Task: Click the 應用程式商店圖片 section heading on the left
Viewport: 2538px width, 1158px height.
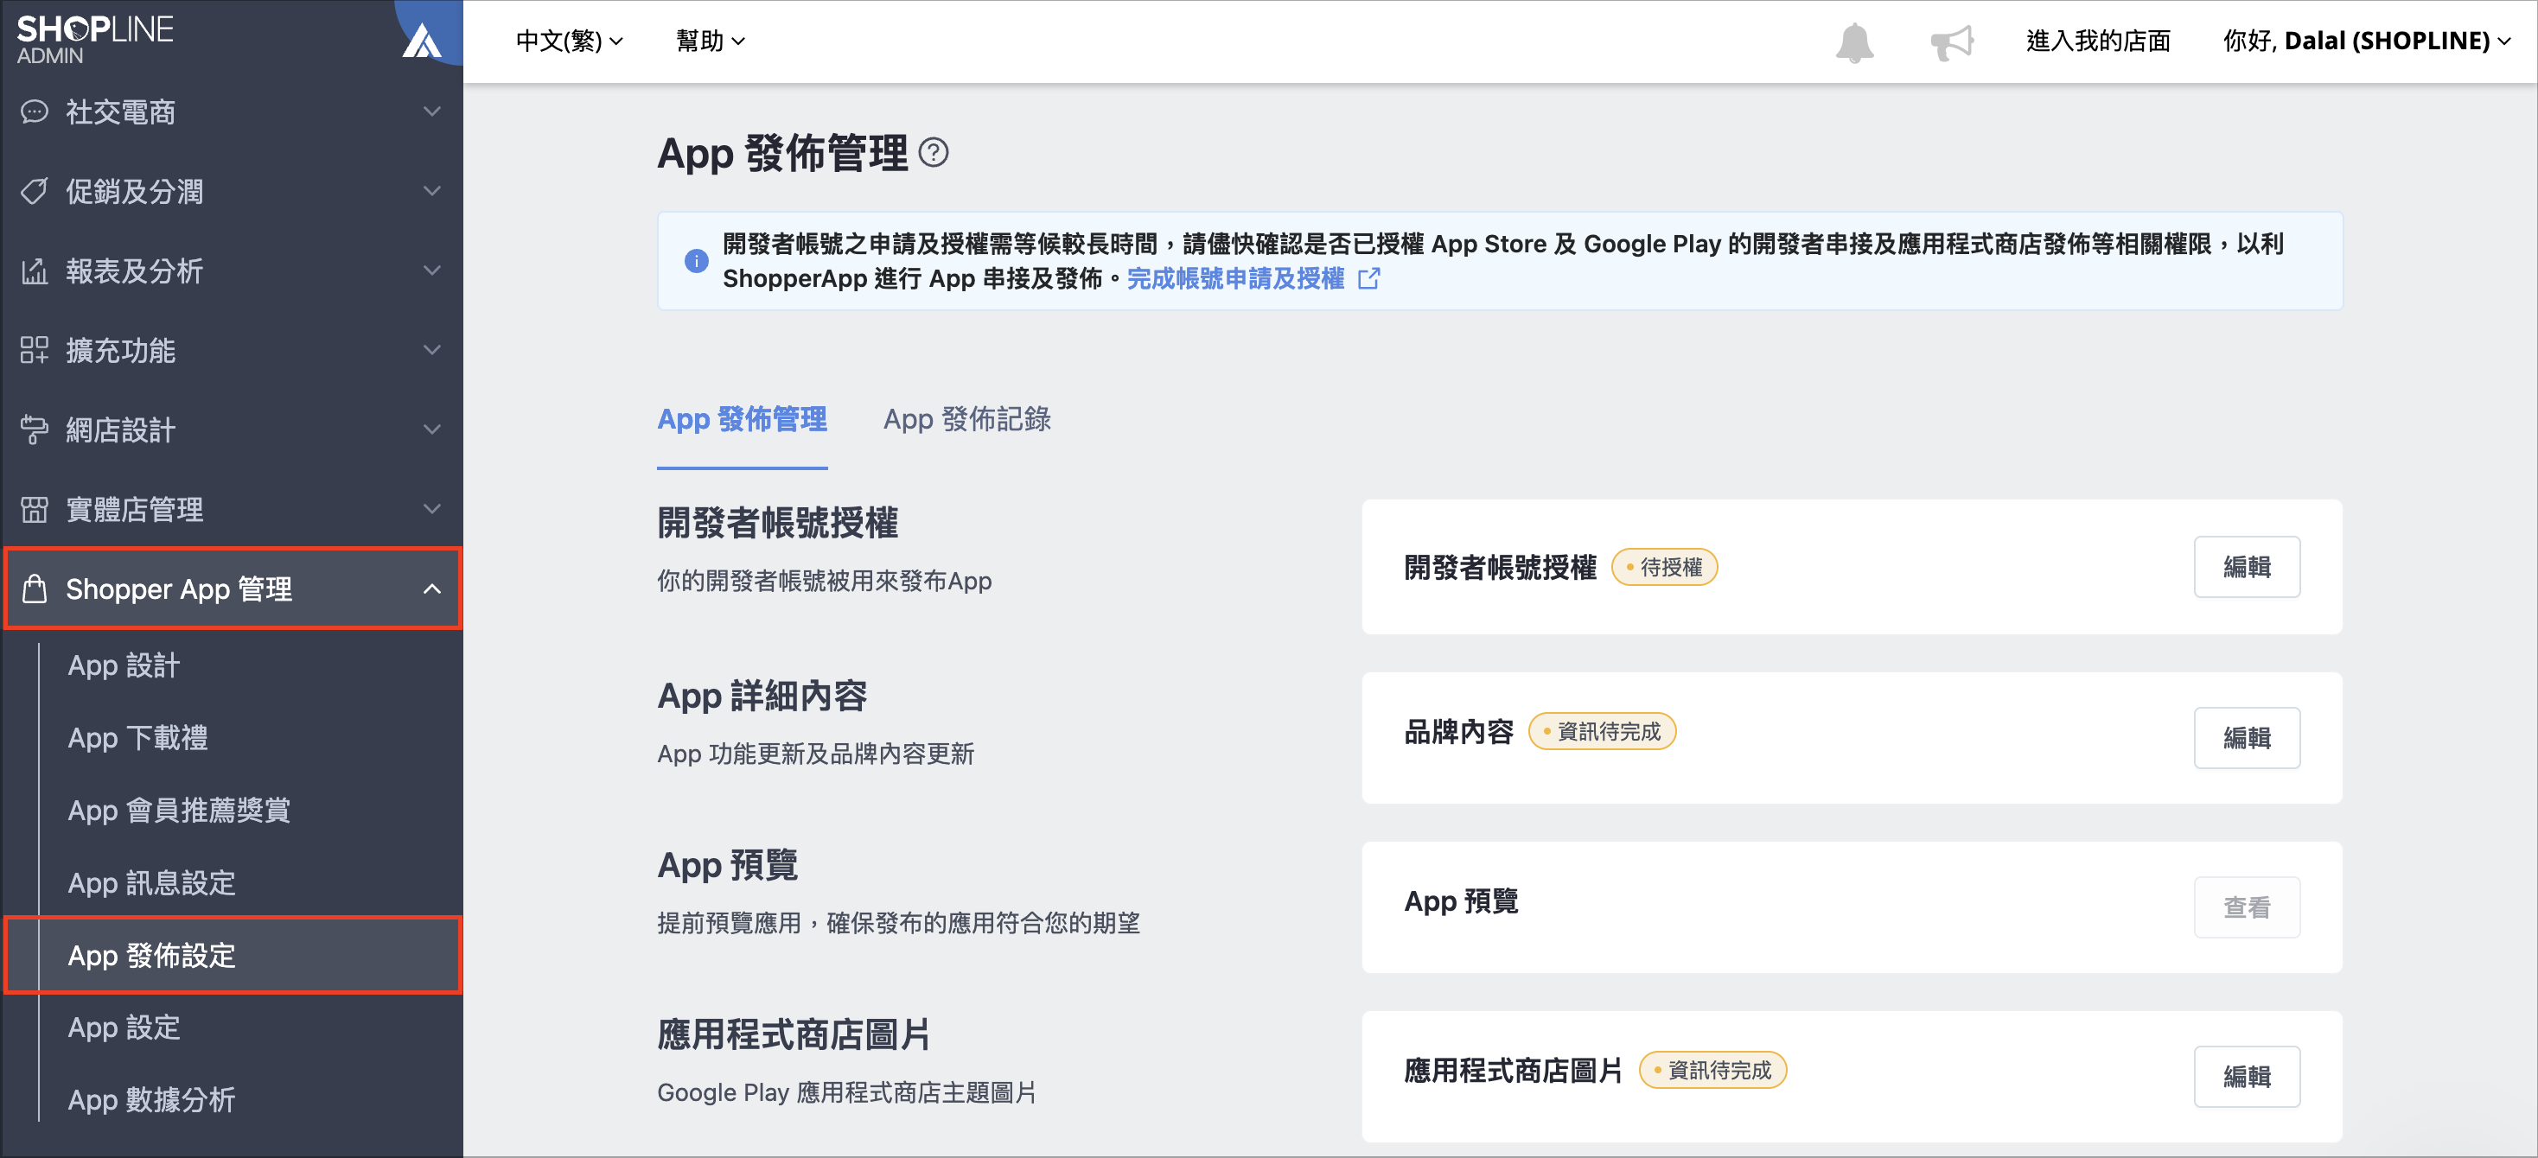Action: point(794,1035)
